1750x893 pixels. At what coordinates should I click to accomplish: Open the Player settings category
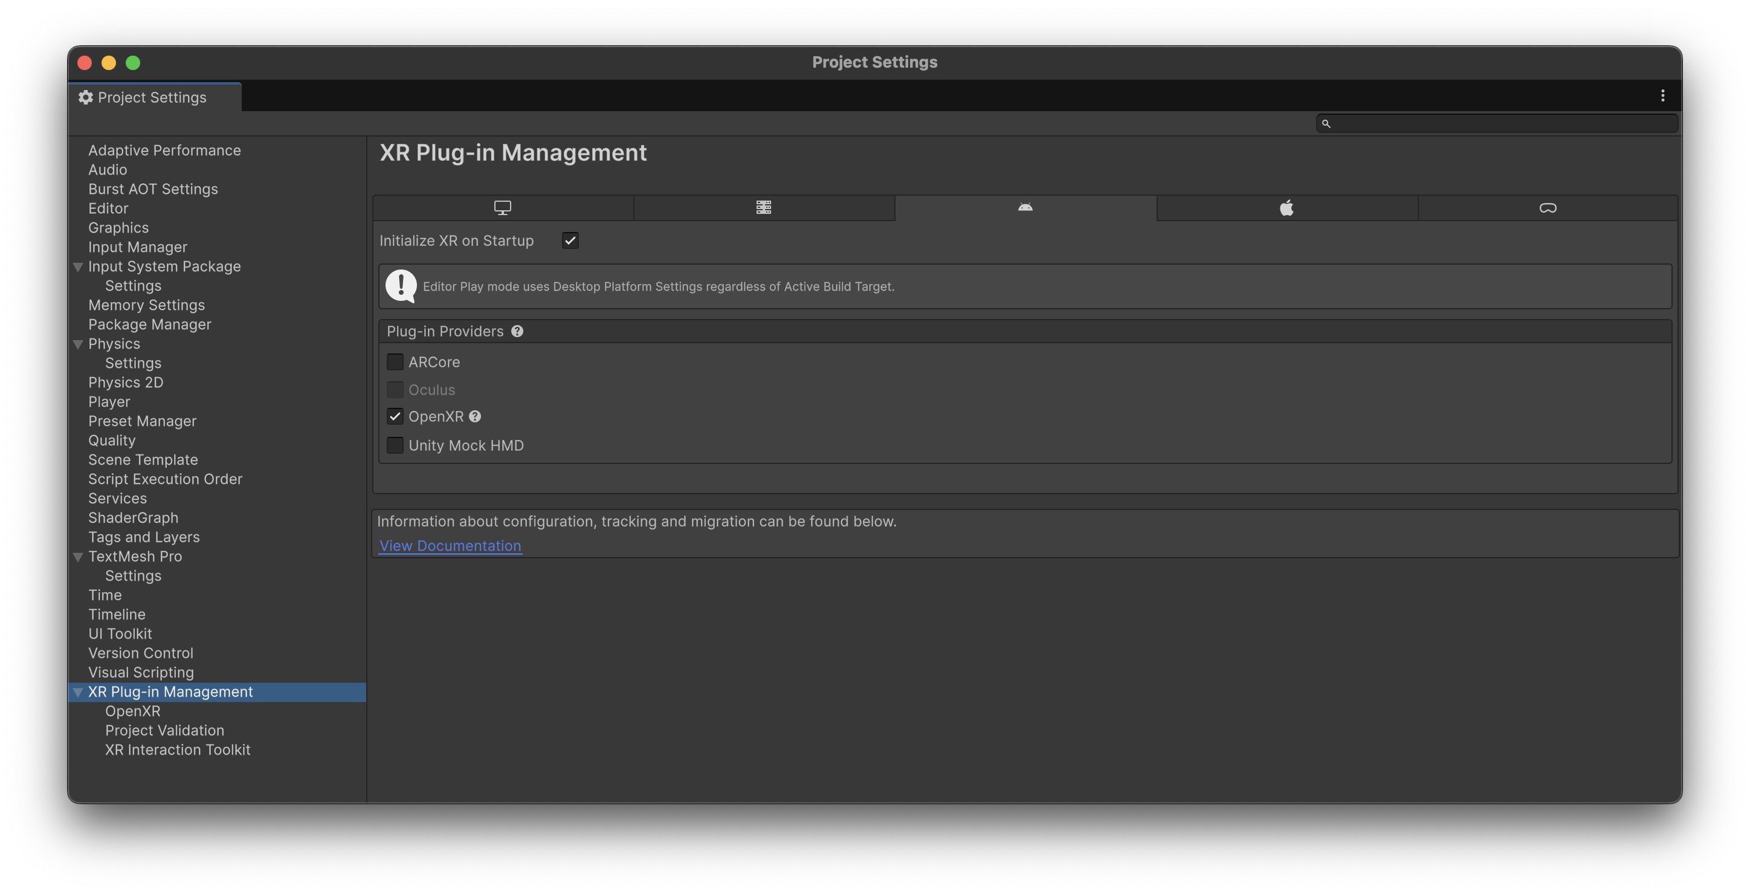pyautogui.click(x=109, y=402)
